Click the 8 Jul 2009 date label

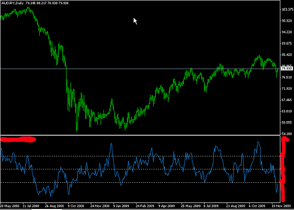point(211,206)
